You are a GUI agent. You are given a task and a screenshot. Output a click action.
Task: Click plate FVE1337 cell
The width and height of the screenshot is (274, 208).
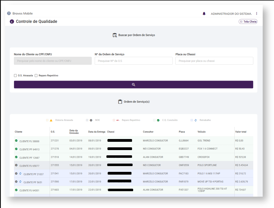184,190
